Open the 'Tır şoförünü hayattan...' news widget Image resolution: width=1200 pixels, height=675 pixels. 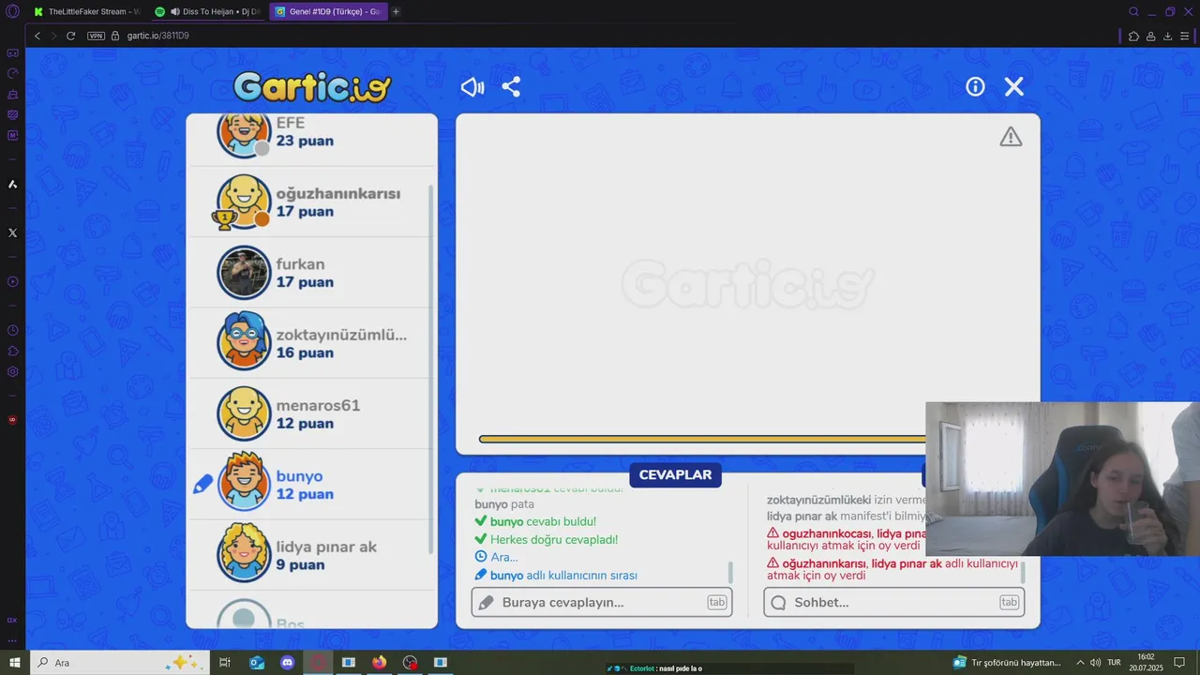click(x=1007, y=663)
